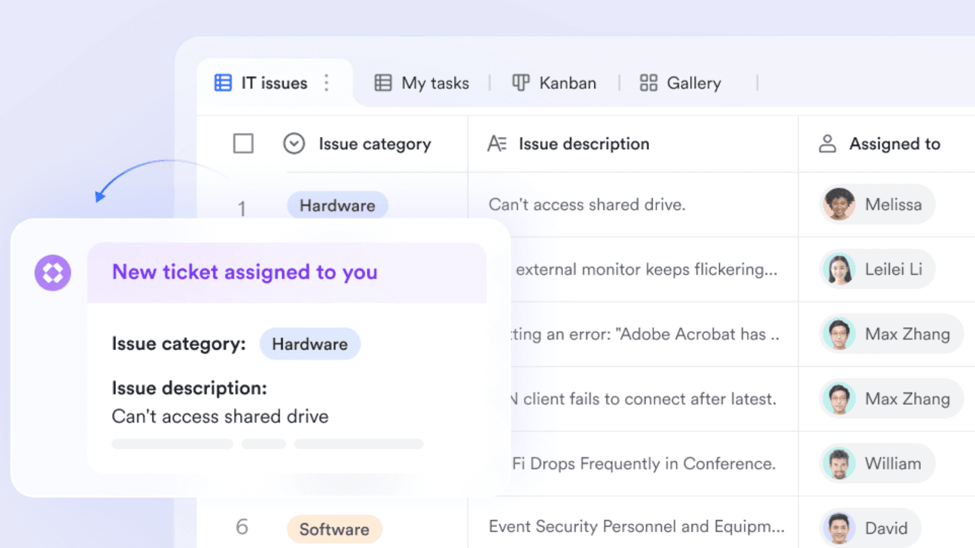Click the Issue description label in notification

(190, 388)
